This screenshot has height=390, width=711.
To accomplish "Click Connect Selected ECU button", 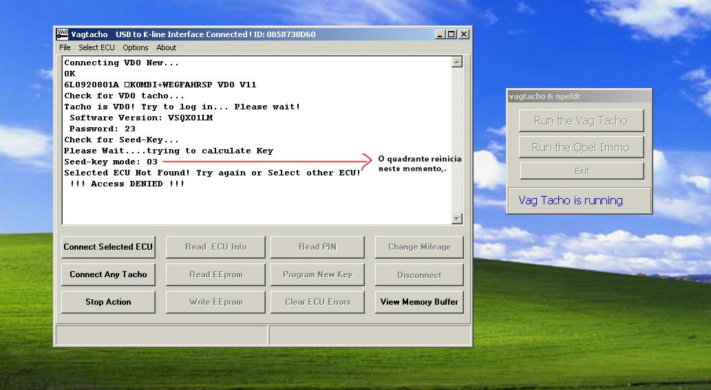I will (x=108, y=247).
